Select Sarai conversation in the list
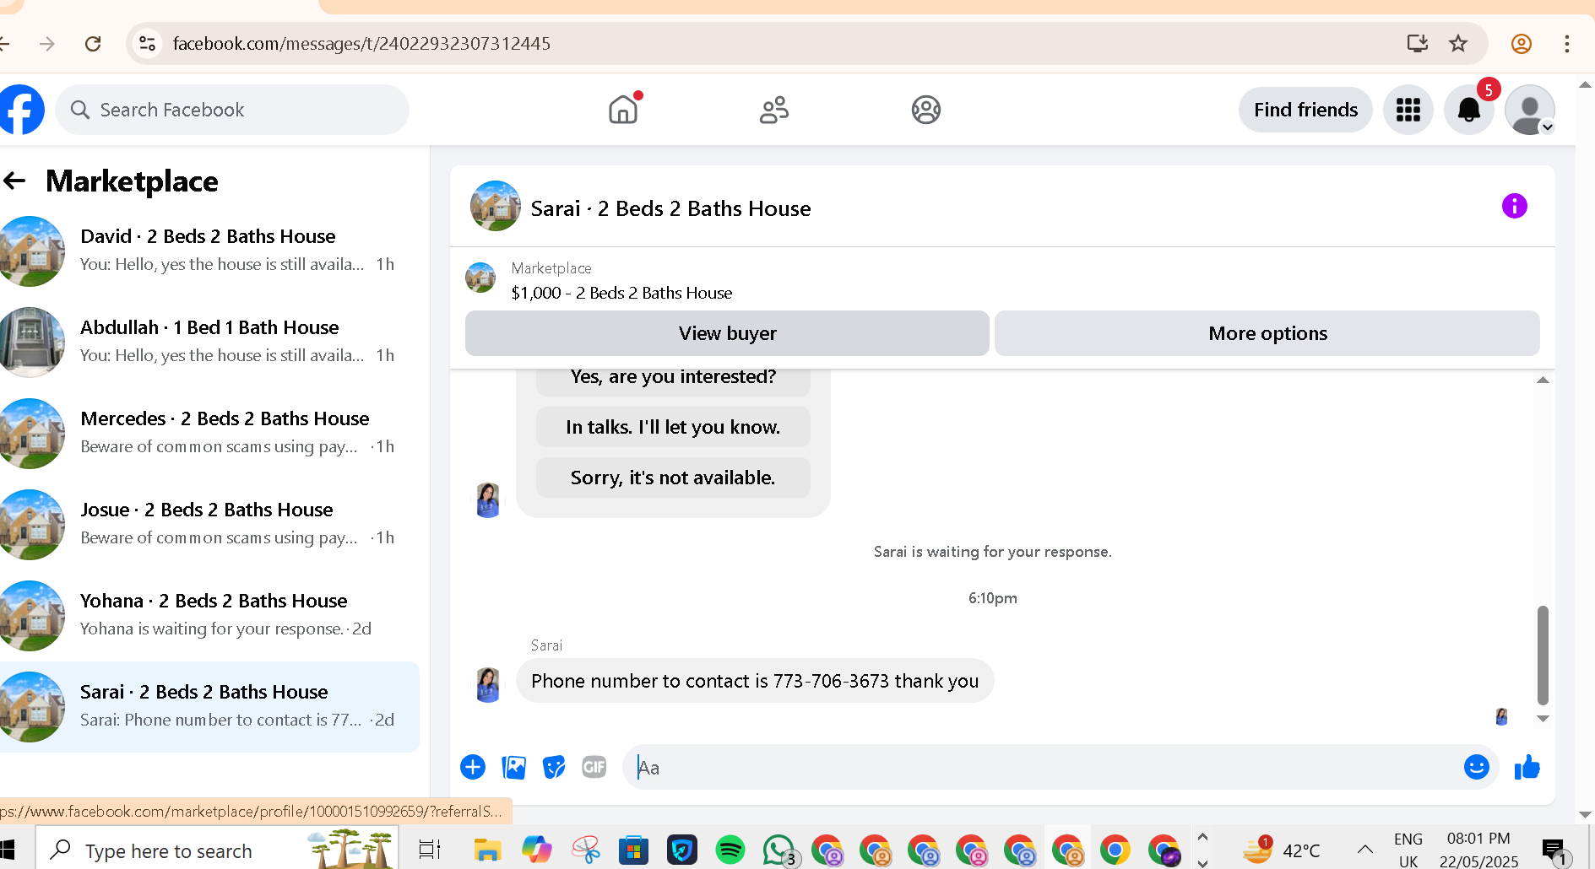The height and width of the screenshot is (869, 1595). tap(209, 706)
